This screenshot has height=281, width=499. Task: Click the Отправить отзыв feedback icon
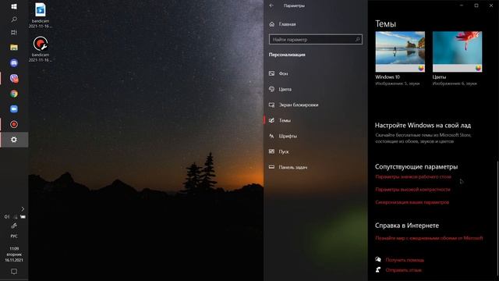(378, 270)
